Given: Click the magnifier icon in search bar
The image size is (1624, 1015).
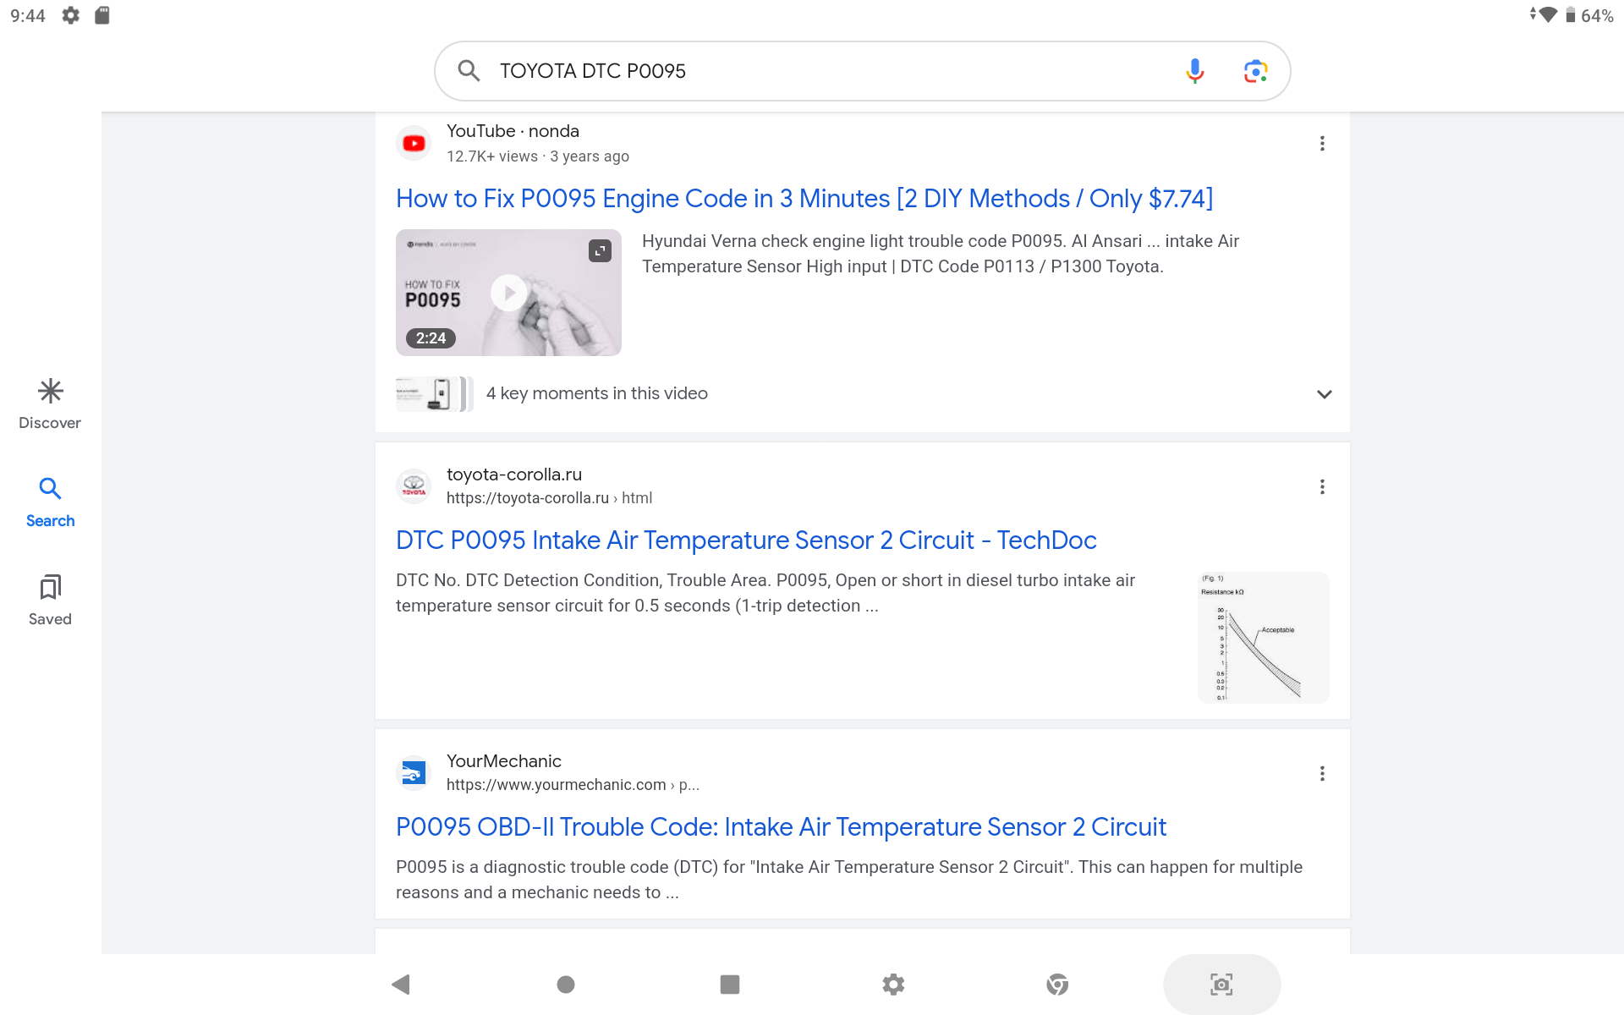Looking at the screenshot, I should pos(469,71).
